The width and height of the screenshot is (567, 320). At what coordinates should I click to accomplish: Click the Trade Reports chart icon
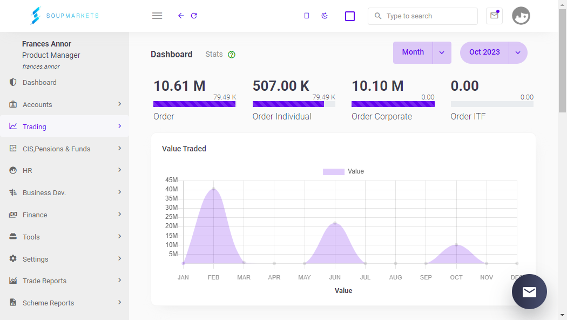pos(13,281)
